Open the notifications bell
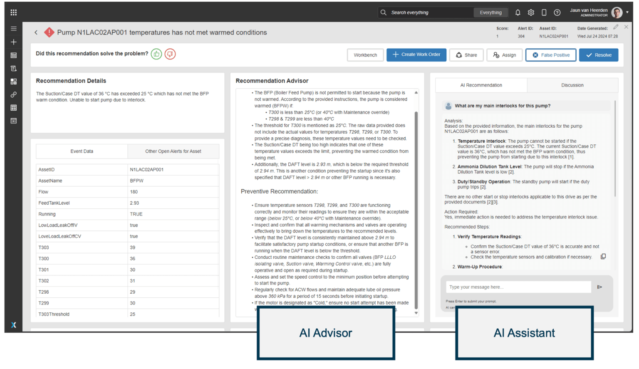This screenshot has height=369, width=639. [x=518, y=12]
